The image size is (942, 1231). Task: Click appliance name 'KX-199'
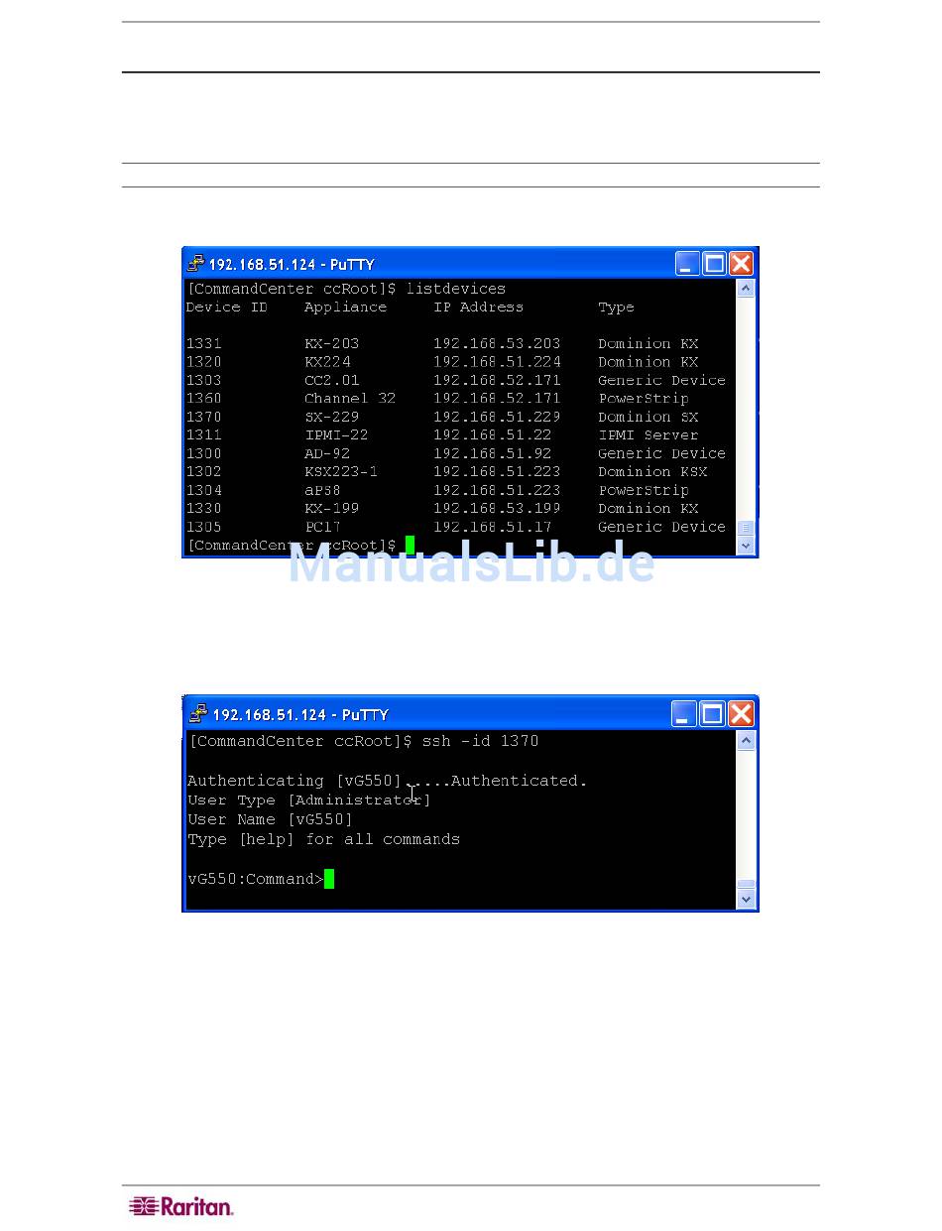pos(332,509)
